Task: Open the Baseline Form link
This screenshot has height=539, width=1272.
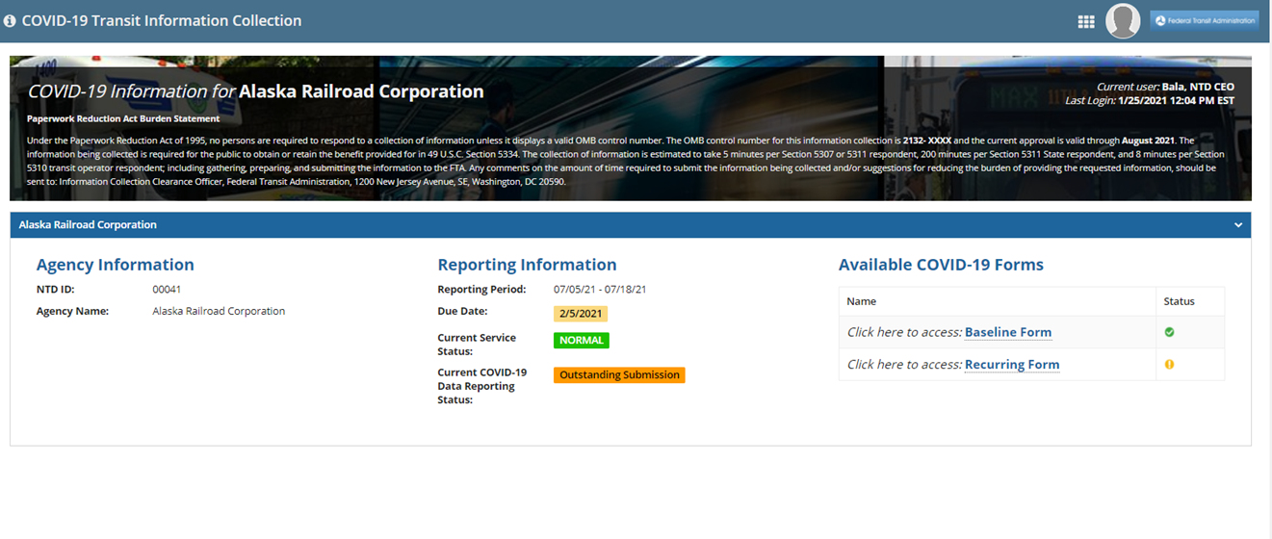Action: click(1008, 332)
